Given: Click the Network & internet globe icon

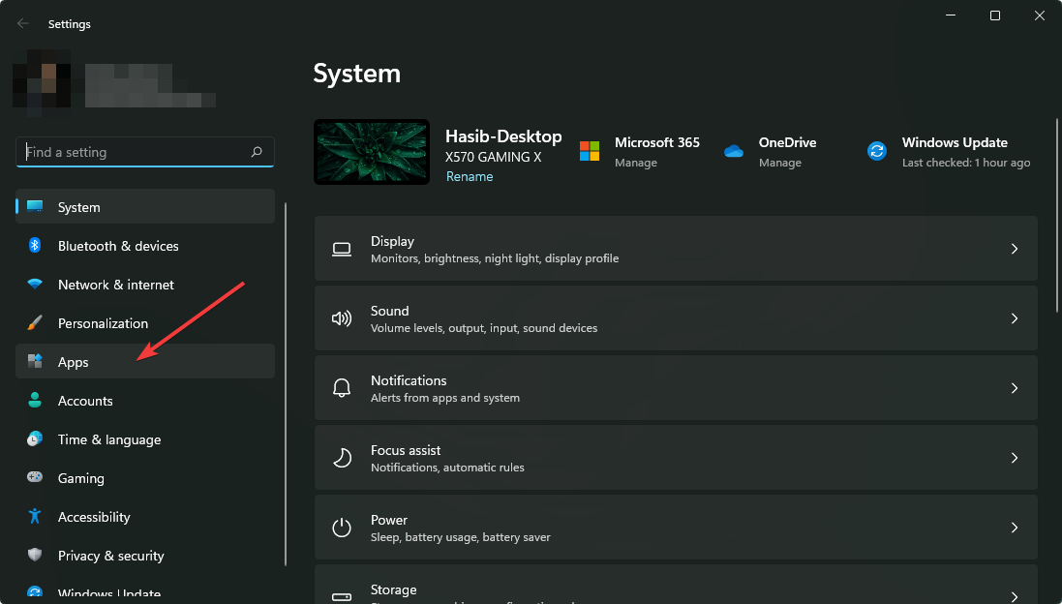Looking at the screenshot, I should (36, 285).
